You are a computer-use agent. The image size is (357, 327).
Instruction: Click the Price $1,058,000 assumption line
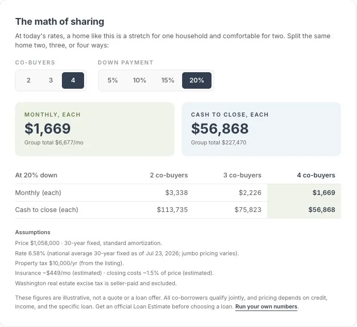coord(88,243)
